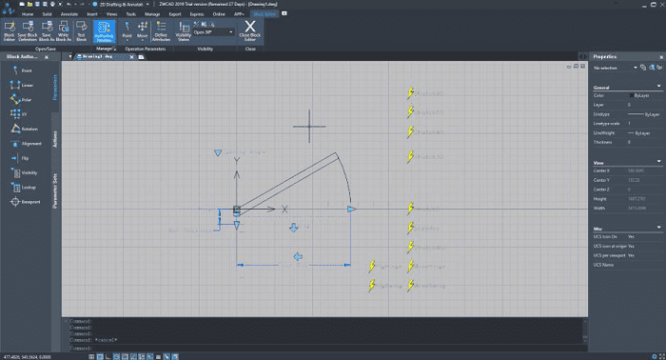The image size is (666, 360).
Task: Open Visibility States dialog
Action: click(x=184, y=31)
